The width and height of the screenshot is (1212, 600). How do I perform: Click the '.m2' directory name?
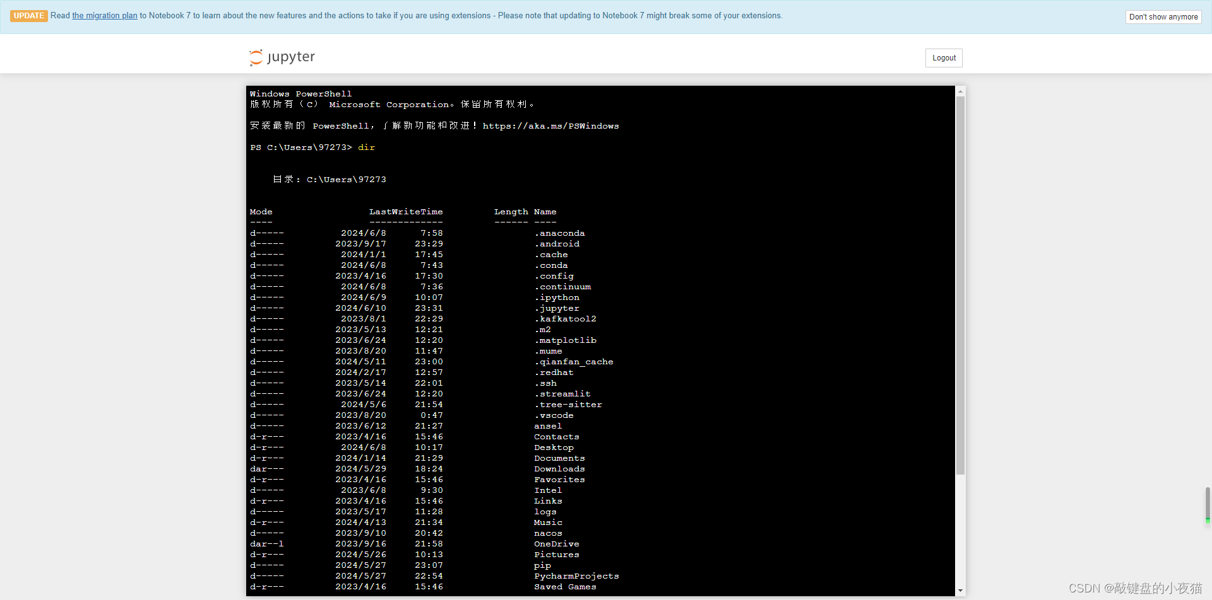pos(542,330)
